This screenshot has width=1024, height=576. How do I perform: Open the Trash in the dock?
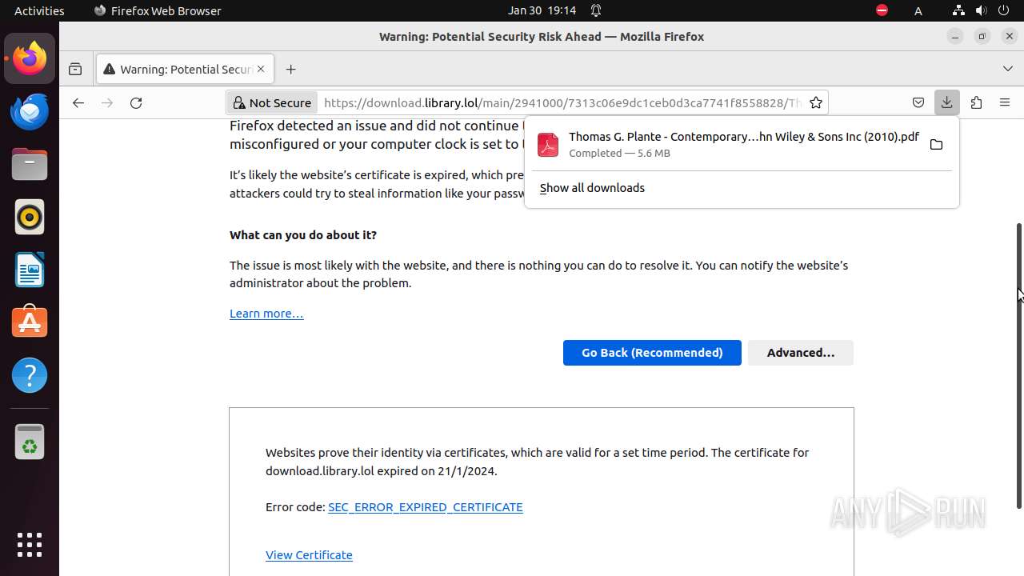point(30,442)
